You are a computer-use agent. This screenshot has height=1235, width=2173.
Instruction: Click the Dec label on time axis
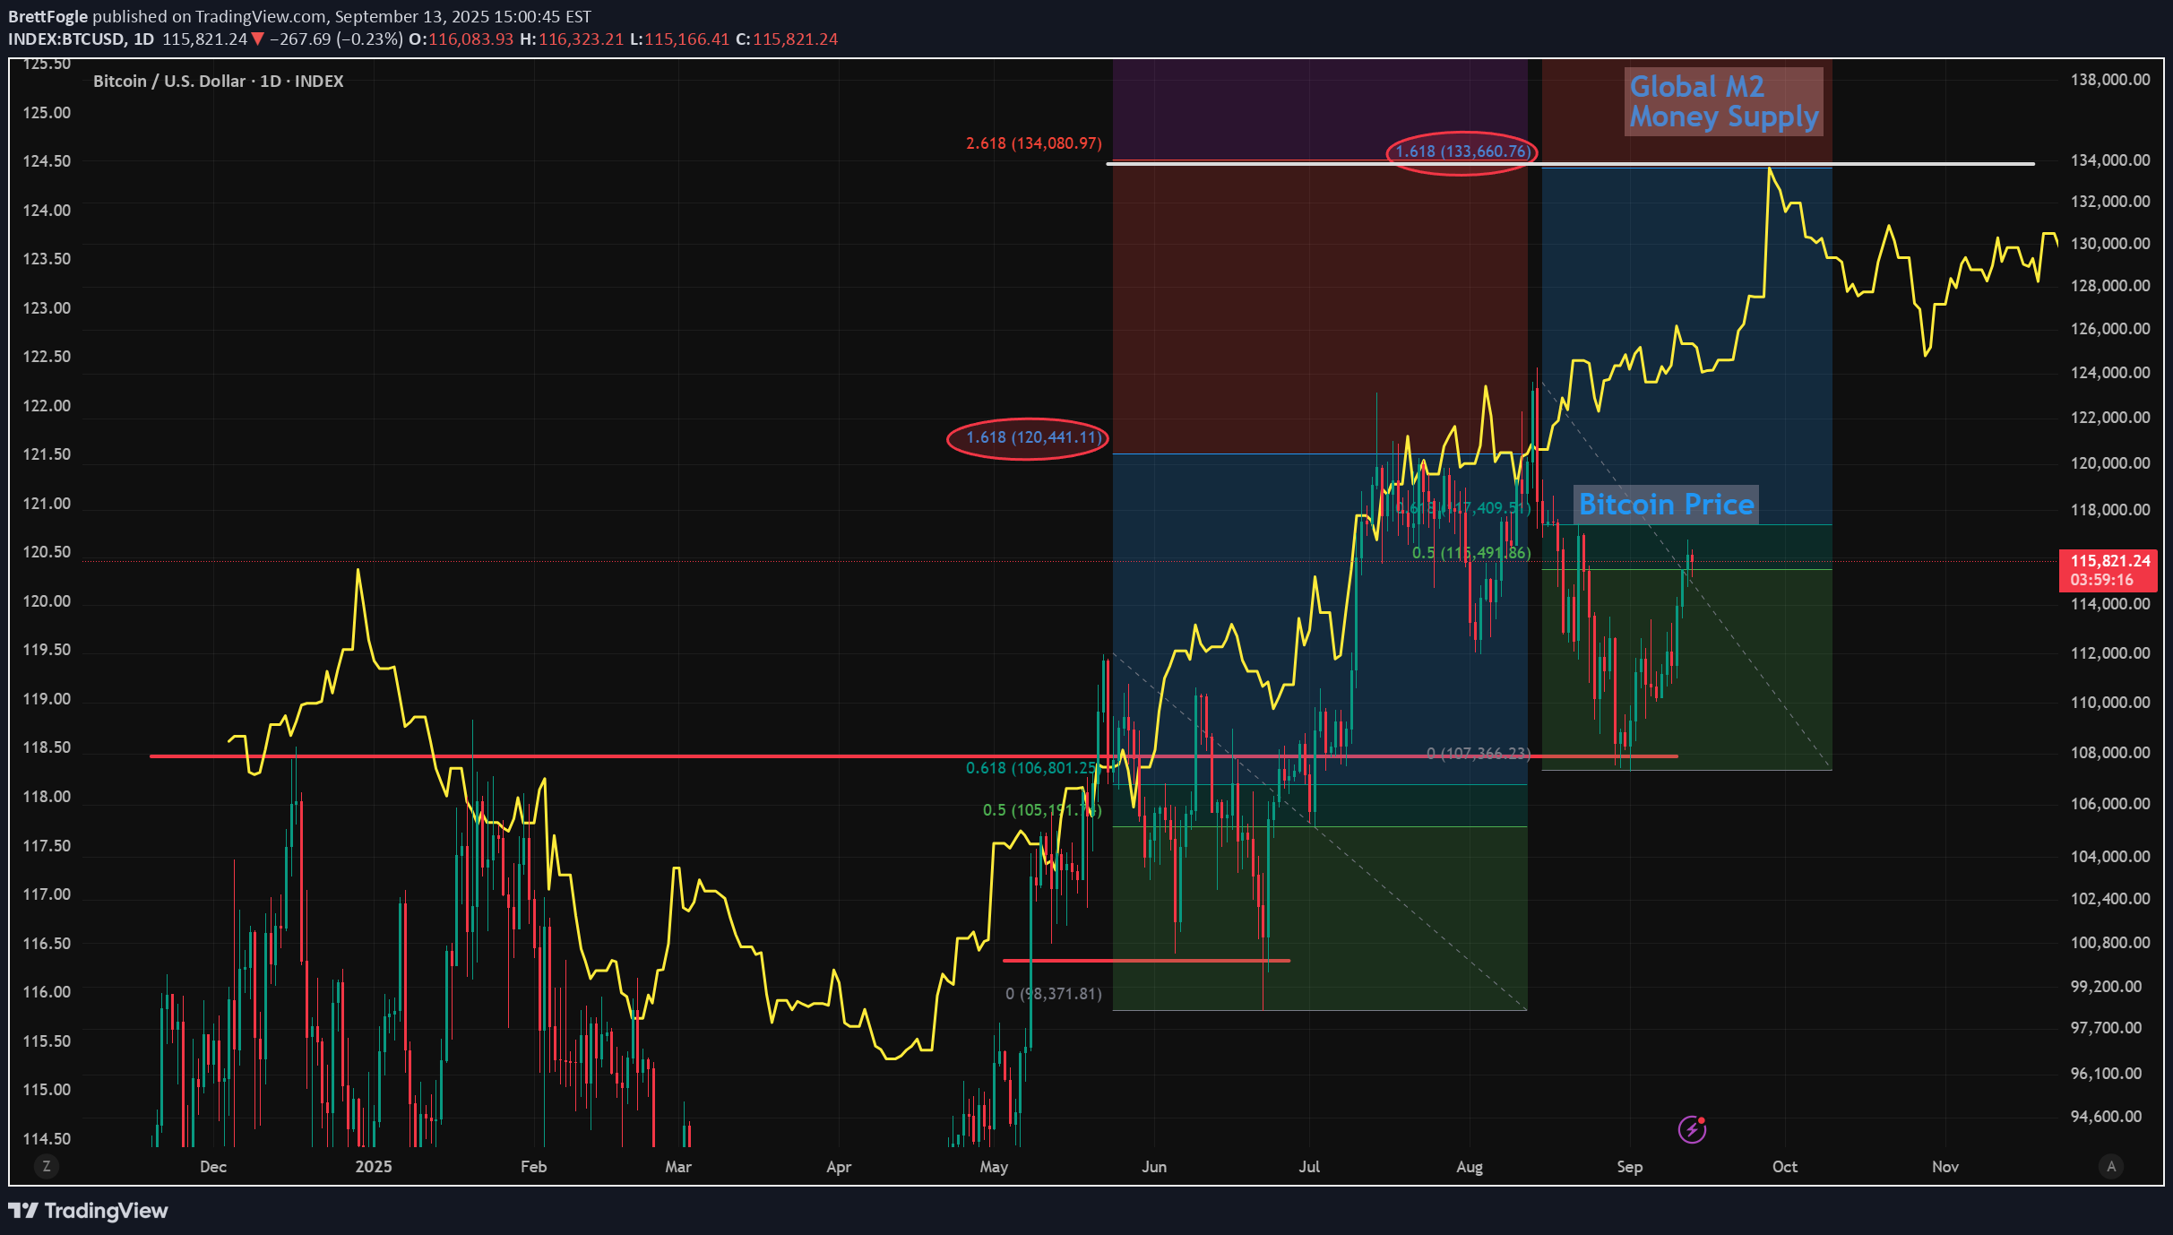[x=213, y=1167]
